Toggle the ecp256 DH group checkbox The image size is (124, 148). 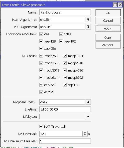(x=41, y=85)
